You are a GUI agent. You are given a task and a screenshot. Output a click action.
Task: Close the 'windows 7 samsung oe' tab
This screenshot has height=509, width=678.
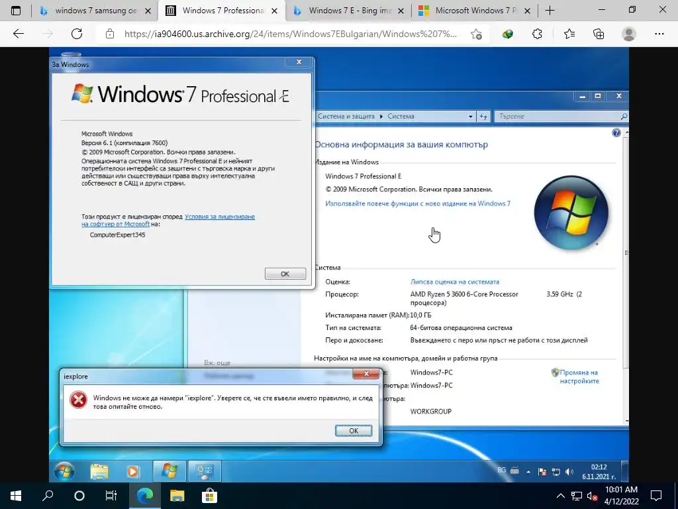click(148, 11)
